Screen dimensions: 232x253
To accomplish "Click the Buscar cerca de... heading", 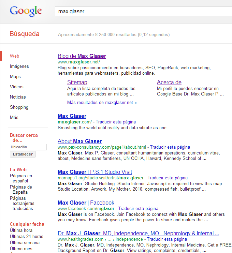I will point(24,138).
